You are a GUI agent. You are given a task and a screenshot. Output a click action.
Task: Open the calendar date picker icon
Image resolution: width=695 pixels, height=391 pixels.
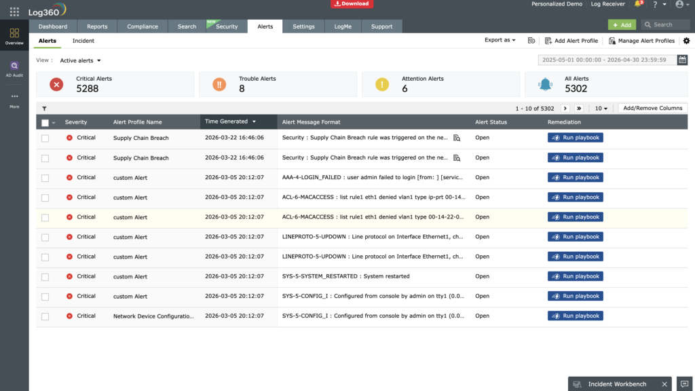[x=682, y=60]
